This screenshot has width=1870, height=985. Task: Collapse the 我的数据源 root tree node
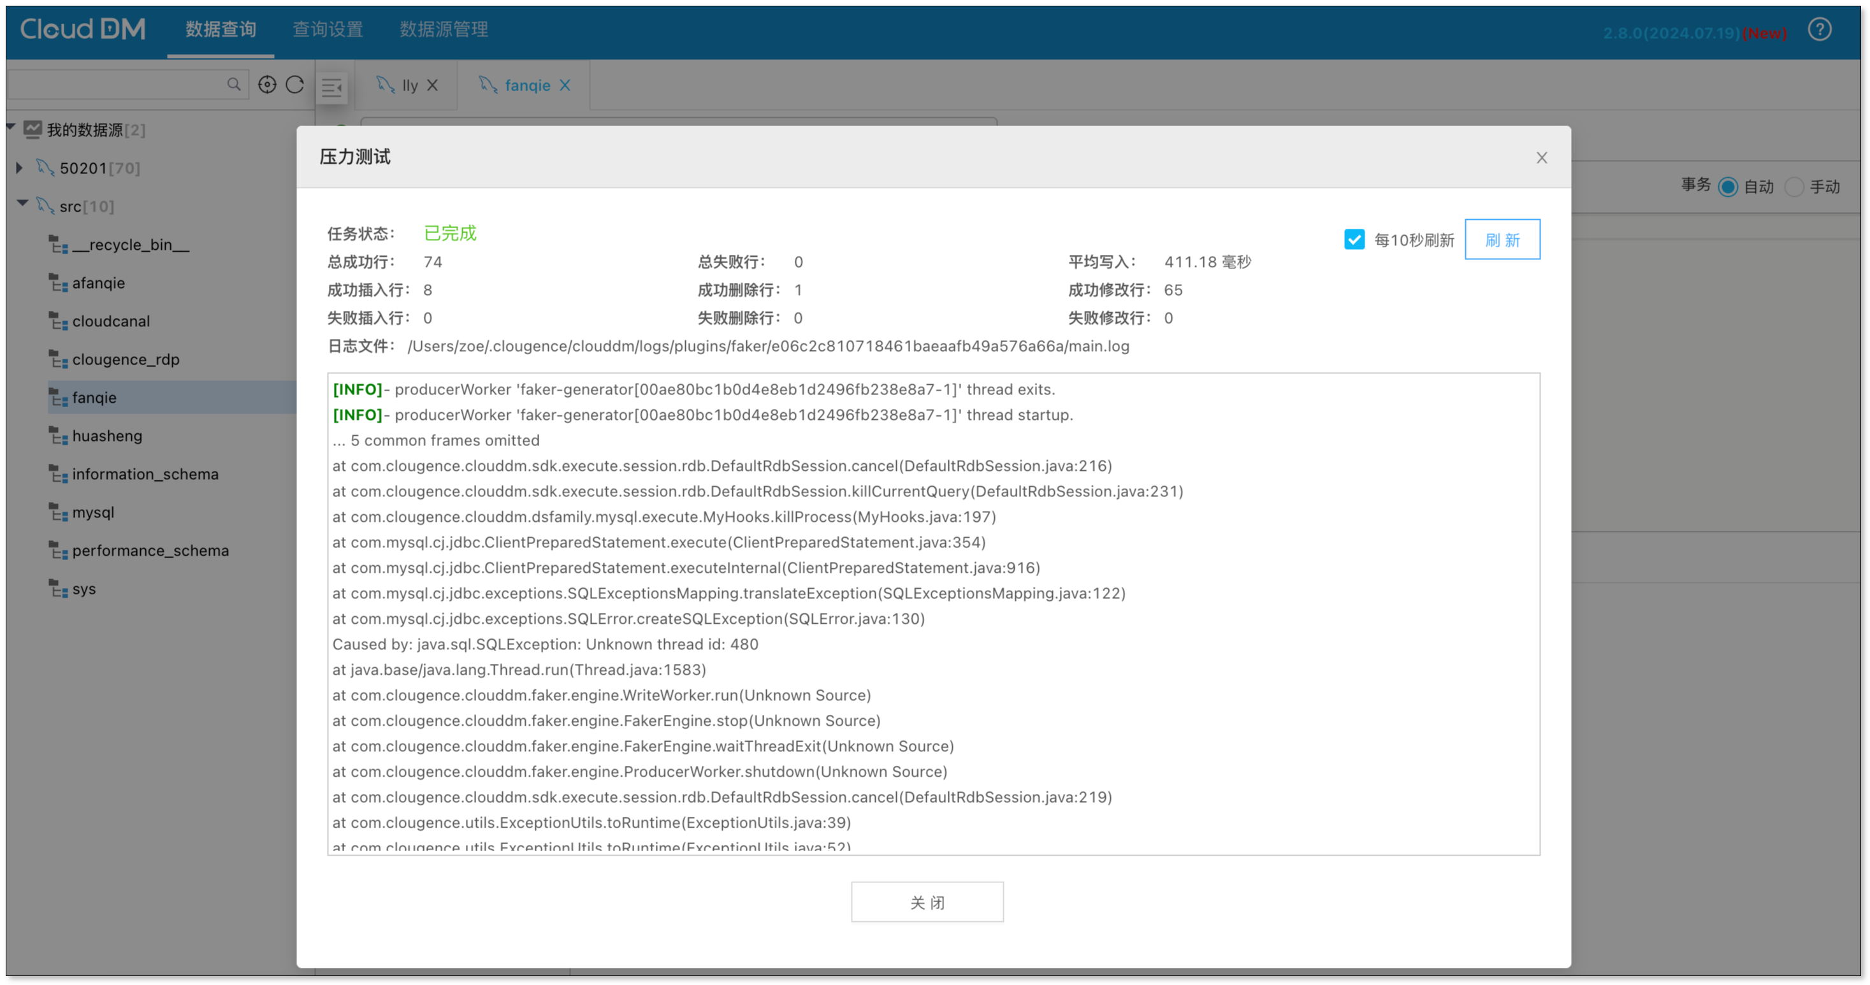pyautogui.click(x=11, y=128)
